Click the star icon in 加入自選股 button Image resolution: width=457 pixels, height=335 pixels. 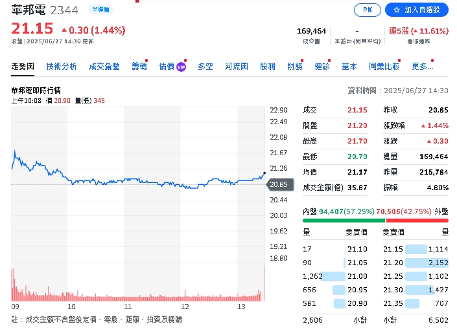397,10
